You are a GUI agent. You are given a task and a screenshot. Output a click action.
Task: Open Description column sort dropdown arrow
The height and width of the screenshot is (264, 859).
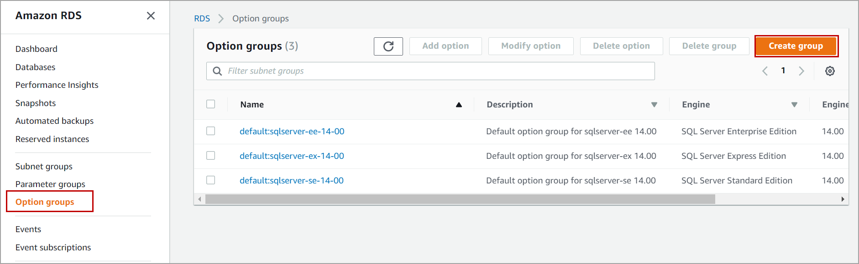point(654,105)
